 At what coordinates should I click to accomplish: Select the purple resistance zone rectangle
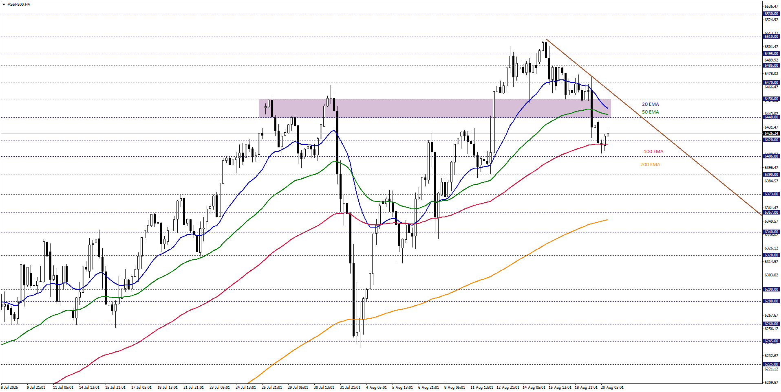coord(435,108)
